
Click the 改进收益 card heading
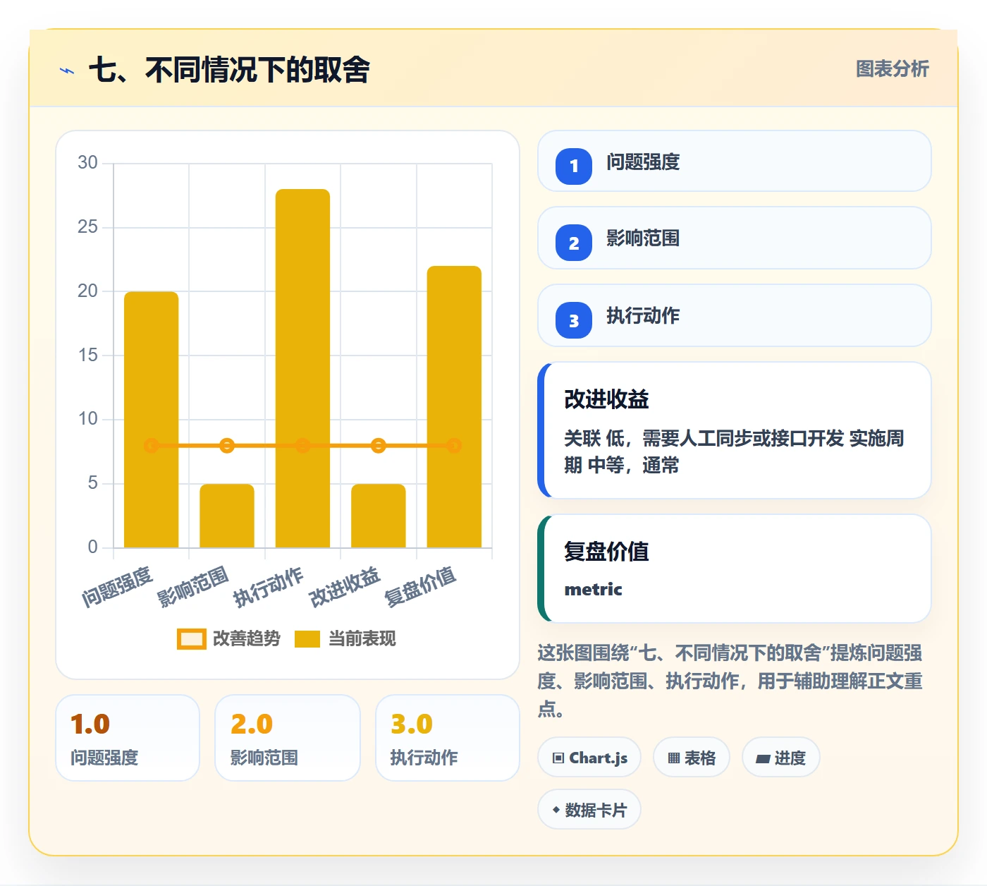click(x=606, y=399)
